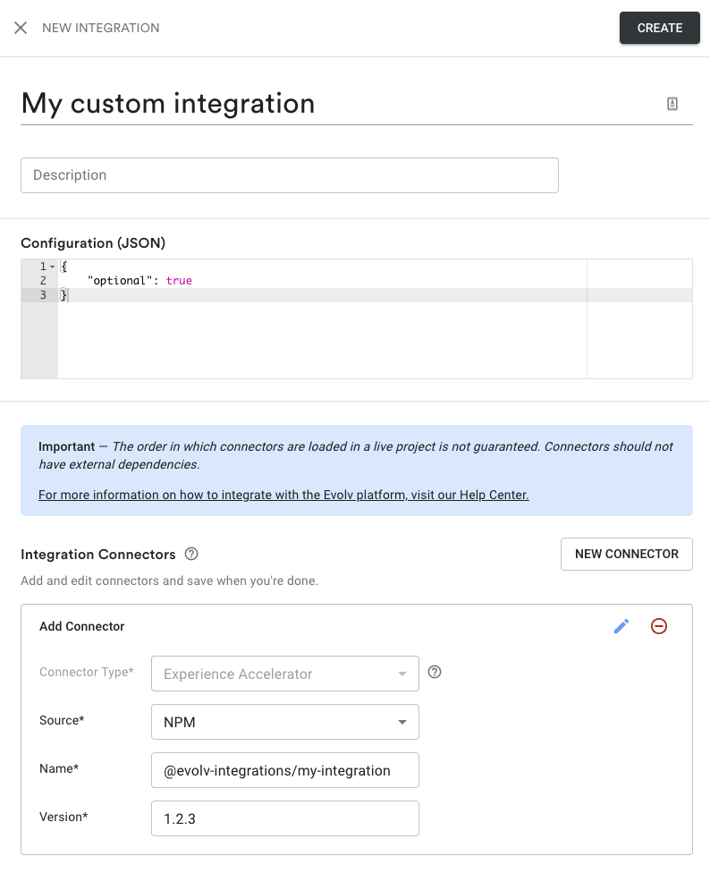
Task: Open the Integration Connectors help icon
Action: pos(191,554)
